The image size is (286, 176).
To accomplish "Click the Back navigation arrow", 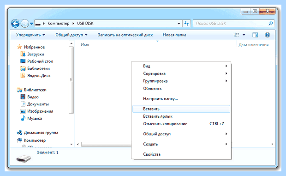I will coord(15,24).
